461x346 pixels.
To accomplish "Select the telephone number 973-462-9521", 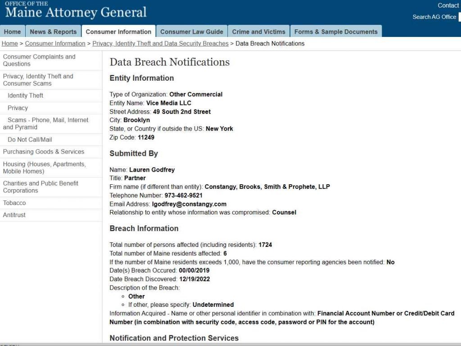I will 184,196.
